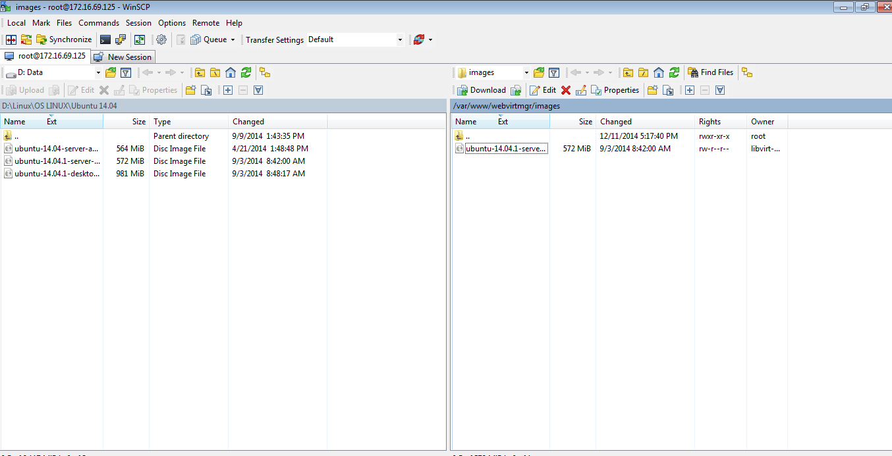Open the terminal console icon
Screen dimensions: 892x456
point(105,39)
